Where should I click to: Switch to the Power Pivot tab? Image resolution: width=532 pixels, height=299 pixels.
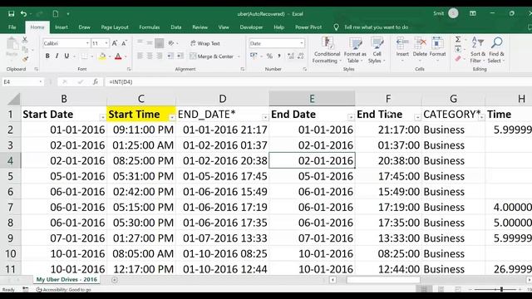308,27
